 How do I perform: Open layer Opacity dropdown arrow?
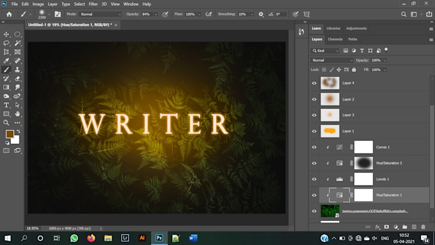coord(385,60)
